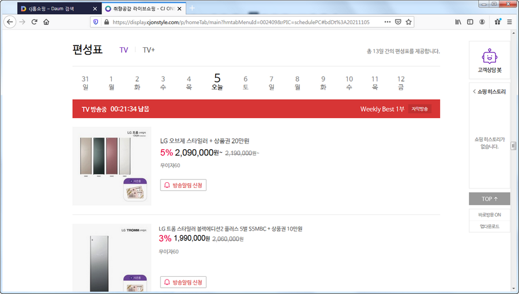Select date 7 일 in schedule

pos(272,82)
